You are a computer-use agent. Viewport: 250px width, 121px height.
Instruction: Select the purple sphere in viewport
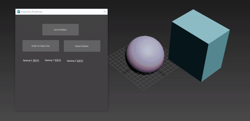coord(145,54)
